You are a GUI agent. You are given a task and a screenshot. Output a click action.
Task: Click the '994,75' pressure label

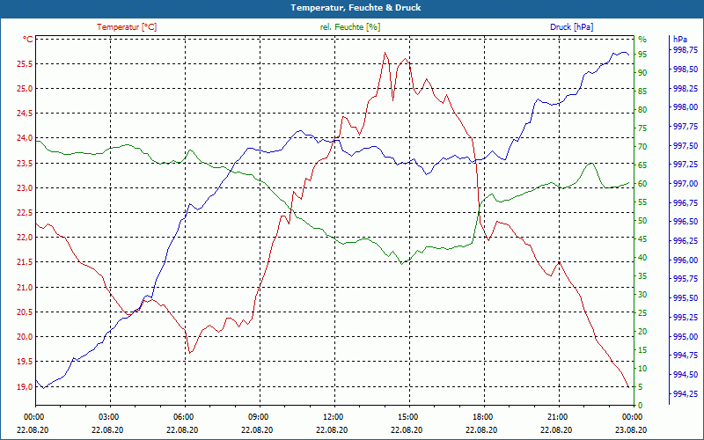[686, 356]
